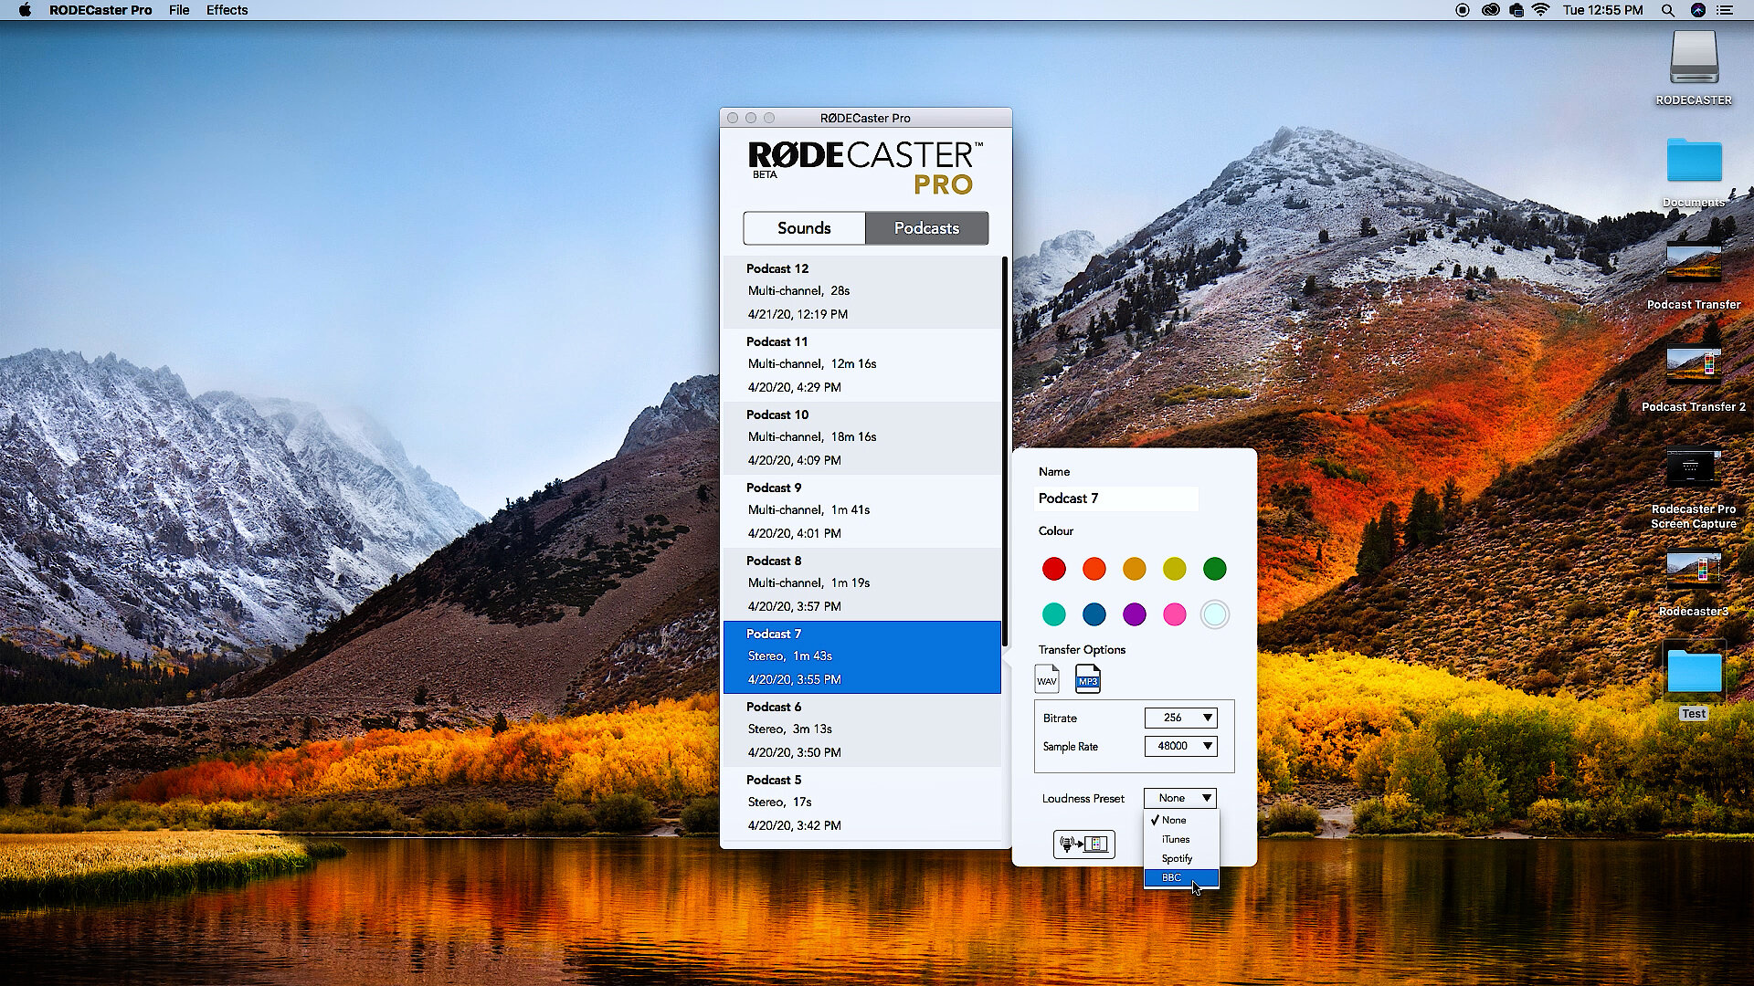Select MP3 transfer format icon
This screenshot has height=986, width=1754.
point(1087,679)
